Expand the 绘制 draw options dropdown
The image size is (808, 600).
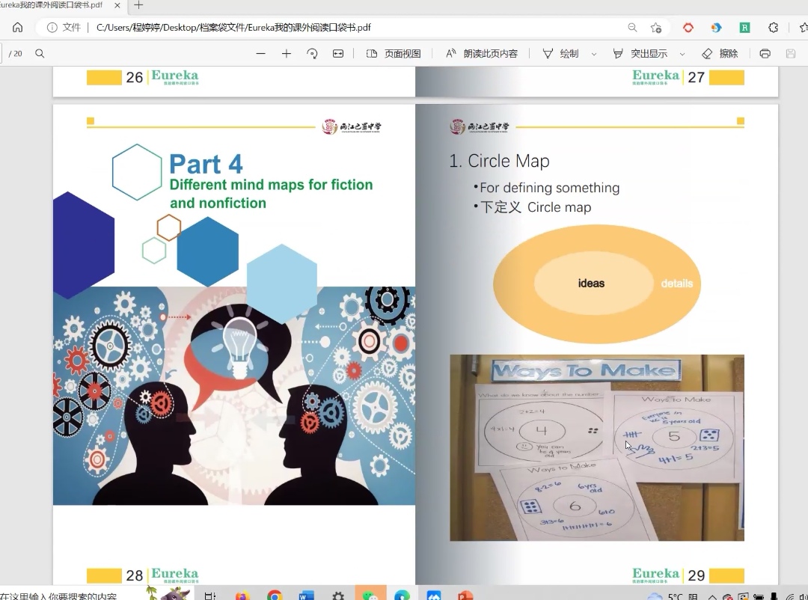(x=594, y=54)
